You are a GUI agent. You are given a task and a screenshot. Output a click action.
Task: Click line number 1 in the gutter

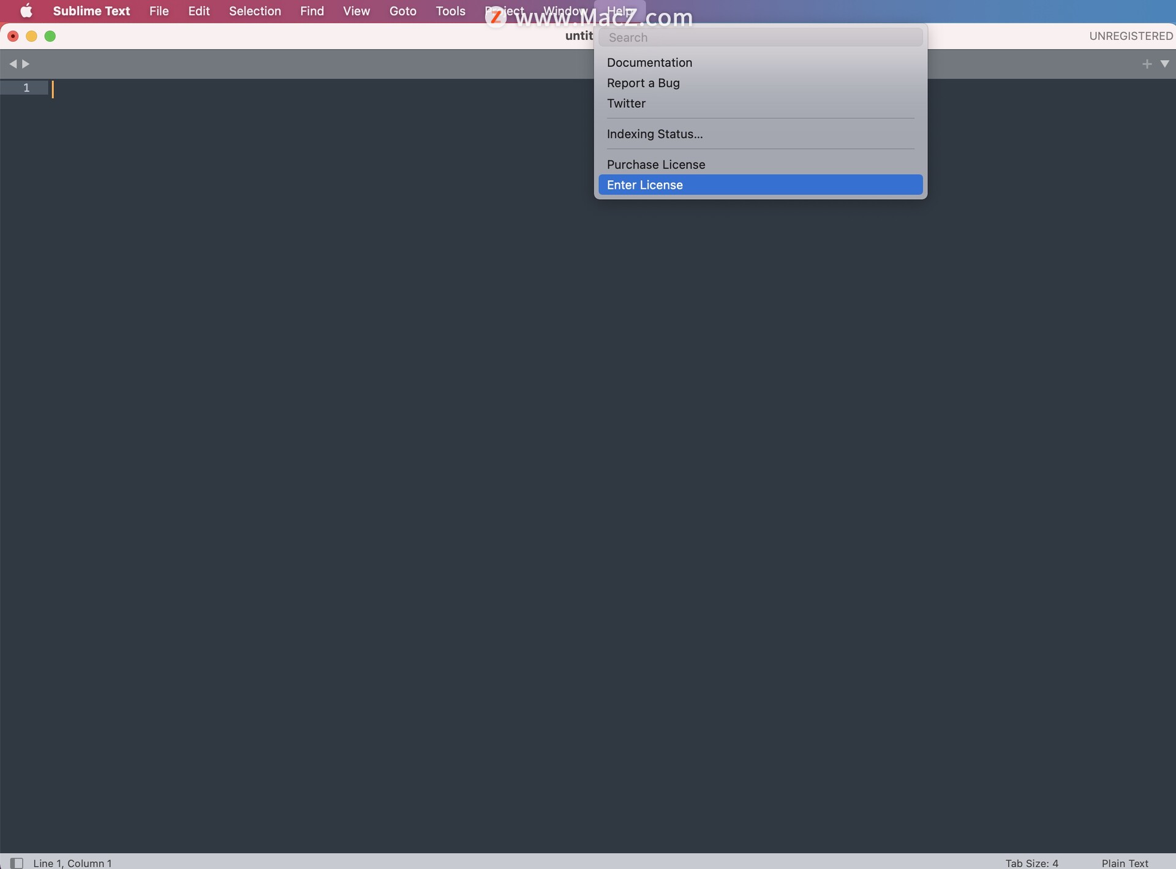[26, 88]
